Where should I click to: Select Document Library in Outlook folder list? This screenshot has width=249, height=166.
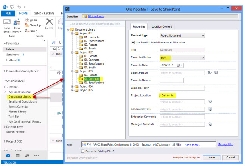[x=20, y=97]
